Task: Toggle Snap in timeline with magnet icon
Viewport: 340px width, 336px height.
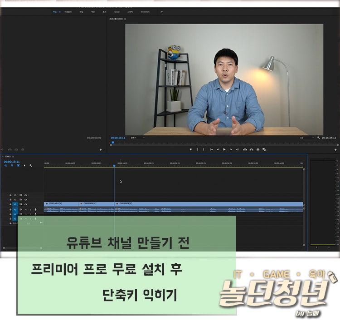Action: (x=12, y=165)
